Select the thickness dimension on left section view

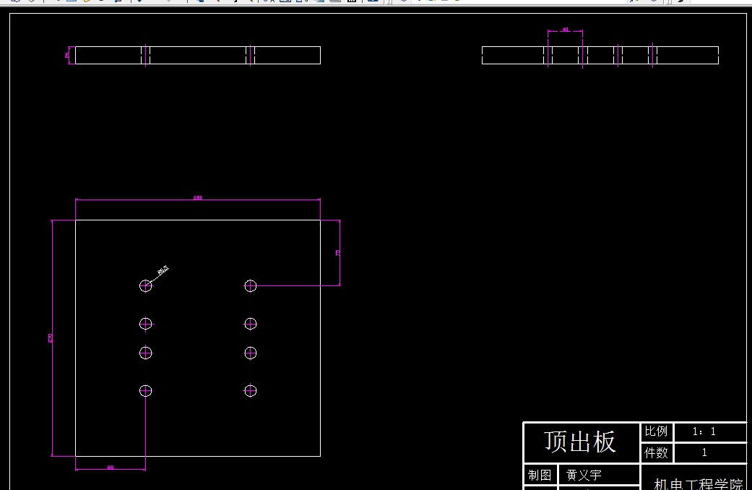67,55
